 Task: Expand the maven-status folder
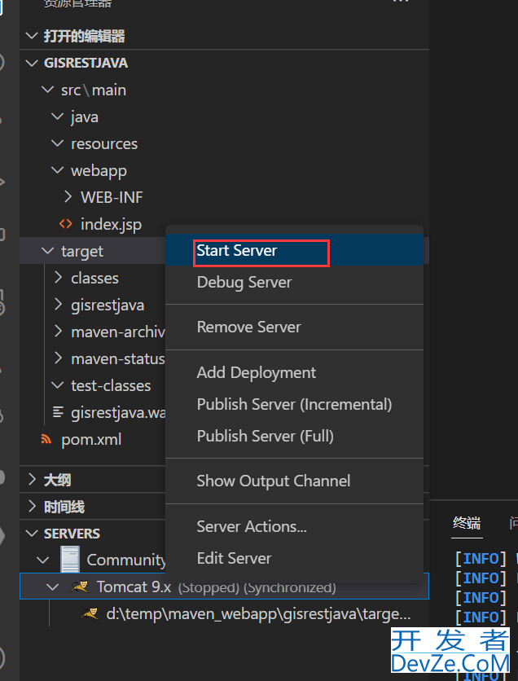tap(58, 358)
